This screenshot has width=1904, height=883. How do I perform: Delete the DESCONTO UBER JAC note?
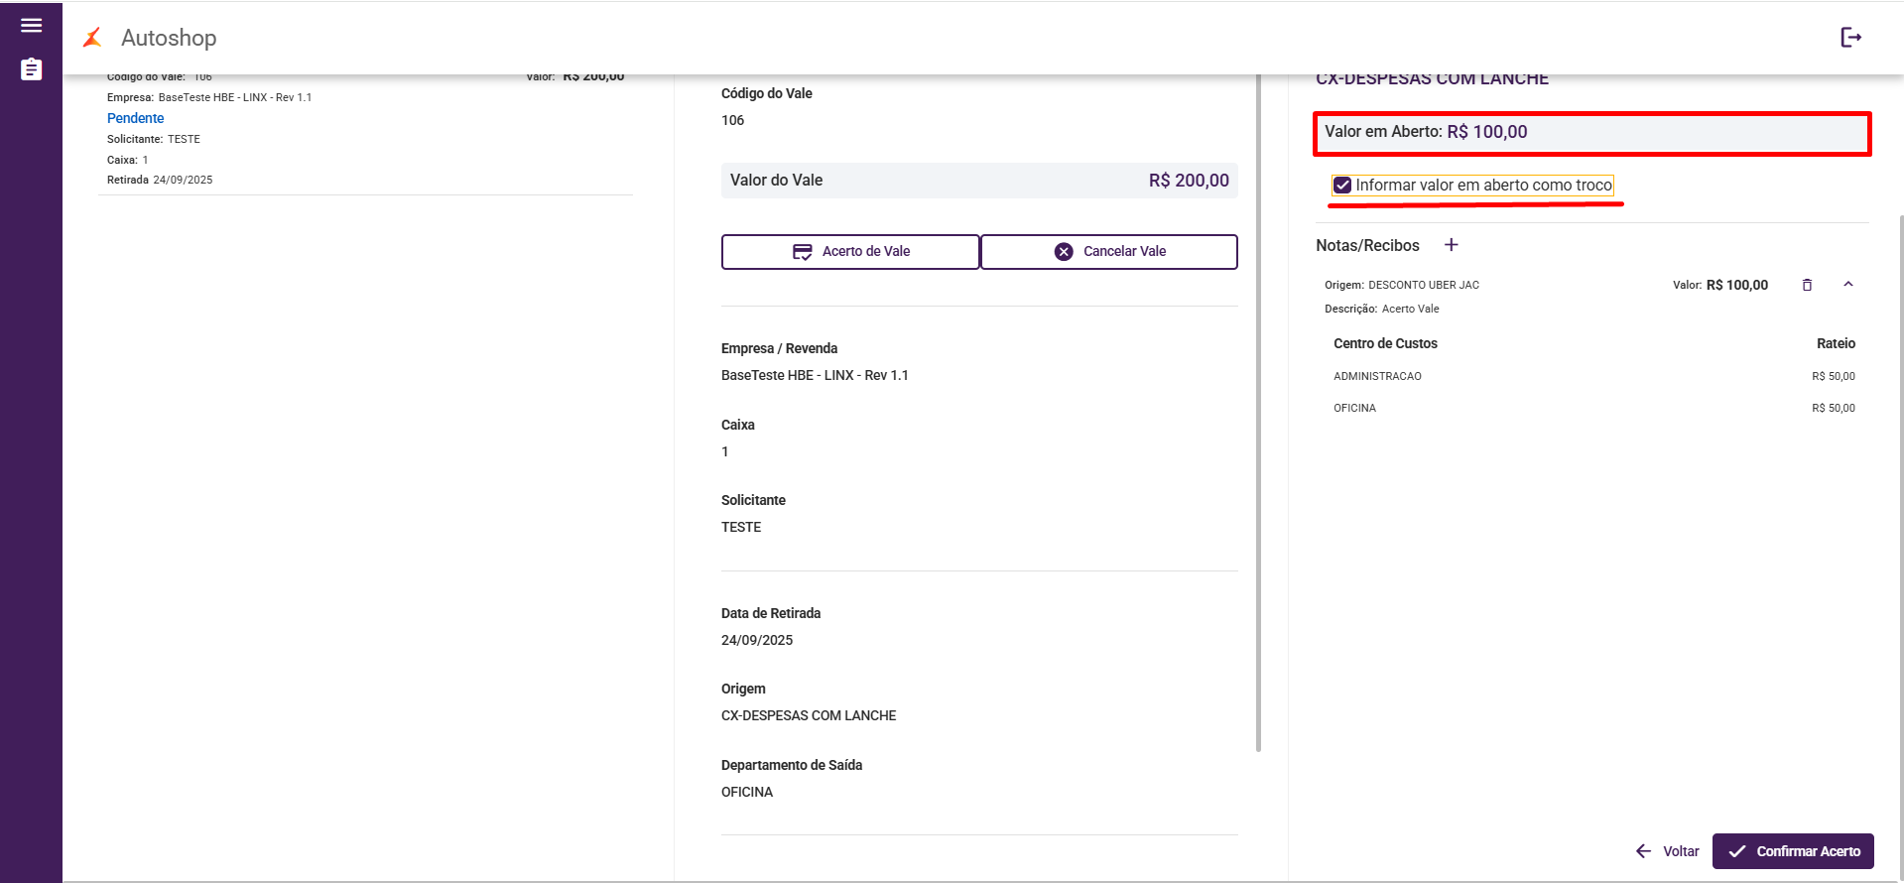1807,285
